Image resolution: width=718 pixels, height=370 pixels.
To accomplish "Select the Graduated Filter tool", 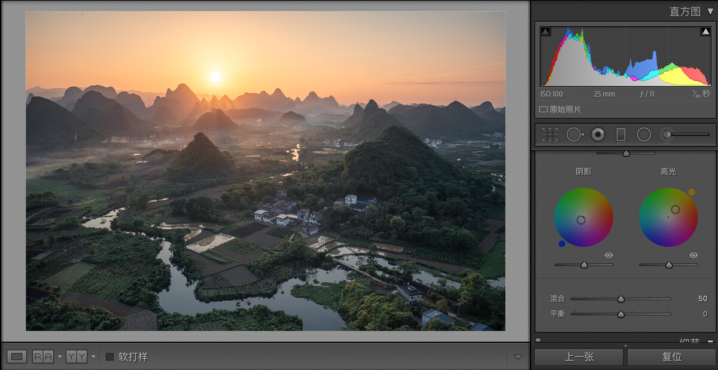I will tap(620, 134).
